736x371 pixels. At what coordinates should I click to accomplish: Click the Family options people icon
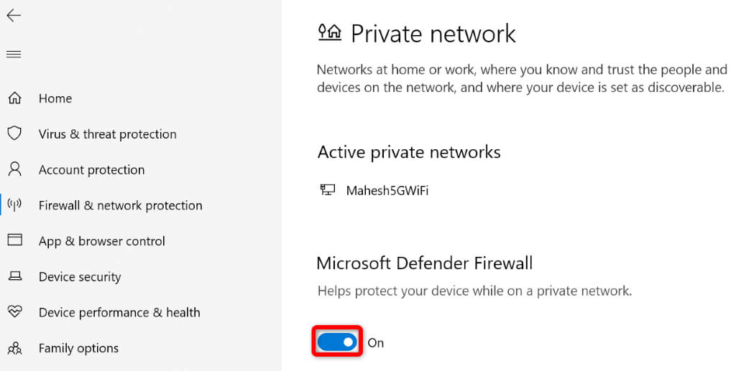(14, 348)
